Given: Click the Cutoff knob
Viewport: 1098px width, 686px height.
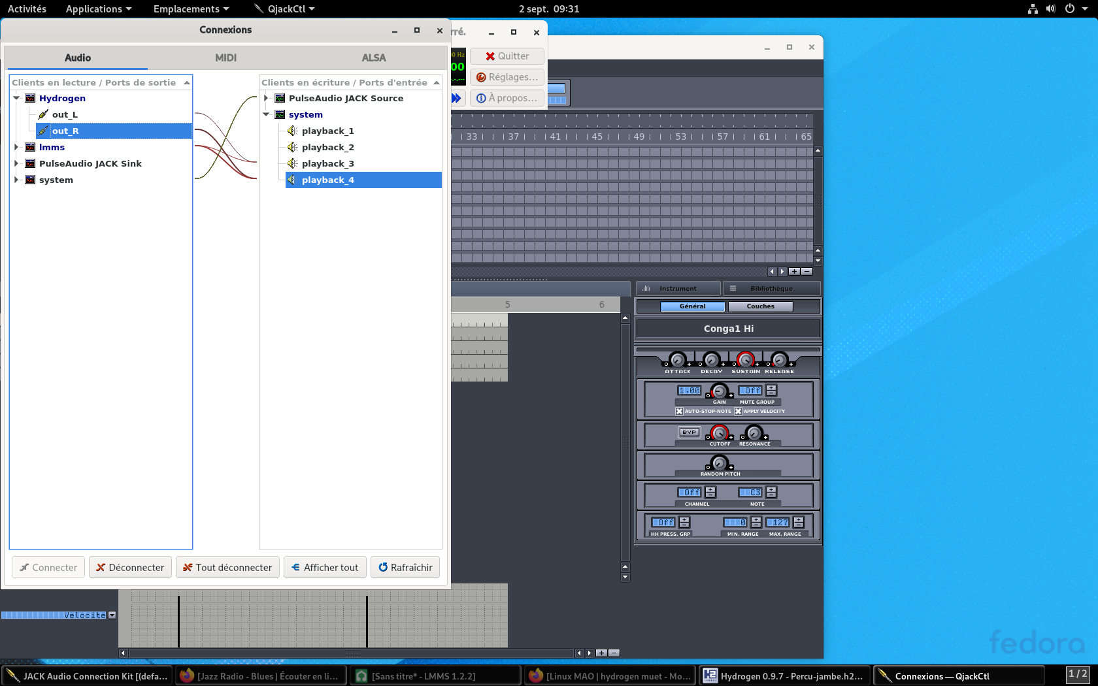Looking at the screenshot, I should click(x=720, y=433).
